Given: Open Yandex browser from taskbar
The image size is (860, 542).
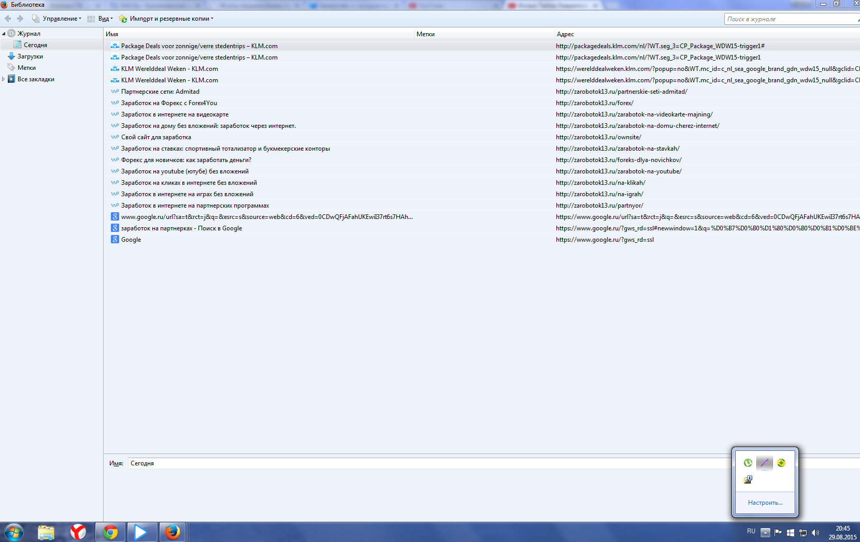Looking at the screenshot, I should (x=78, y=532).
